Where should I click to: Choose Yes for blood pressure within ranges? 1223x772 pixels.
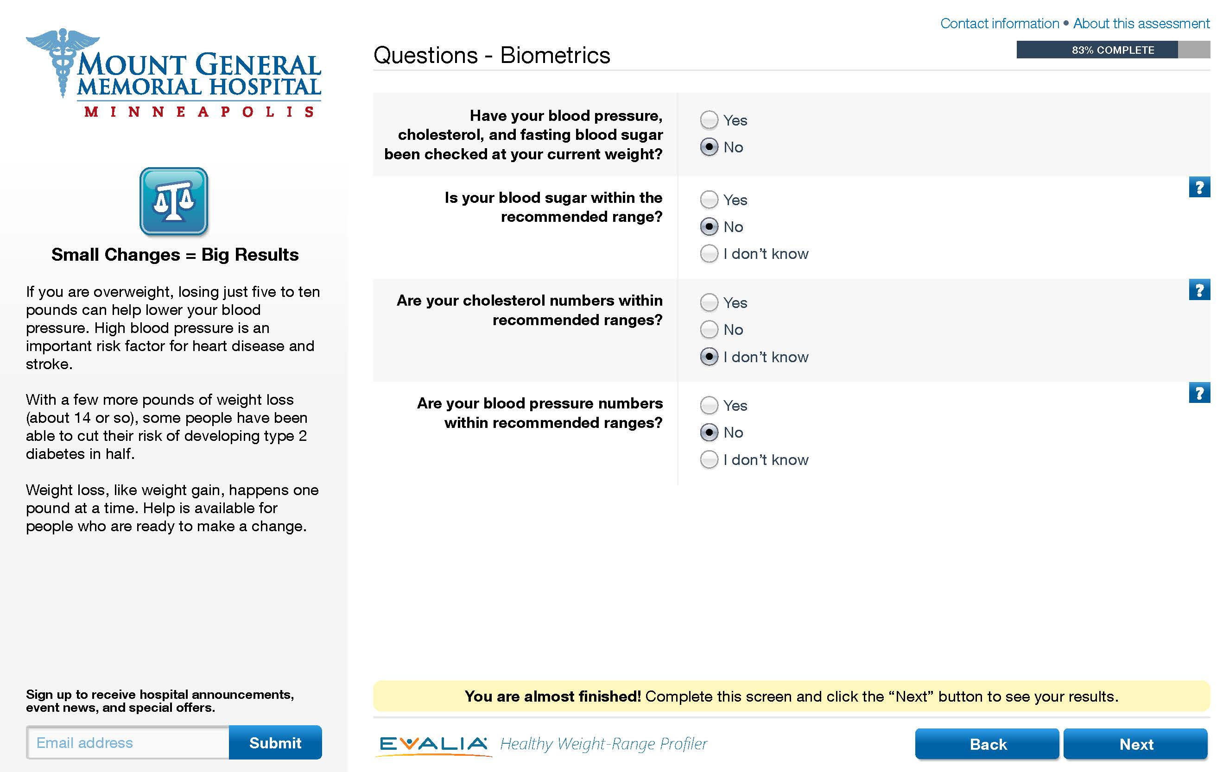709,405
